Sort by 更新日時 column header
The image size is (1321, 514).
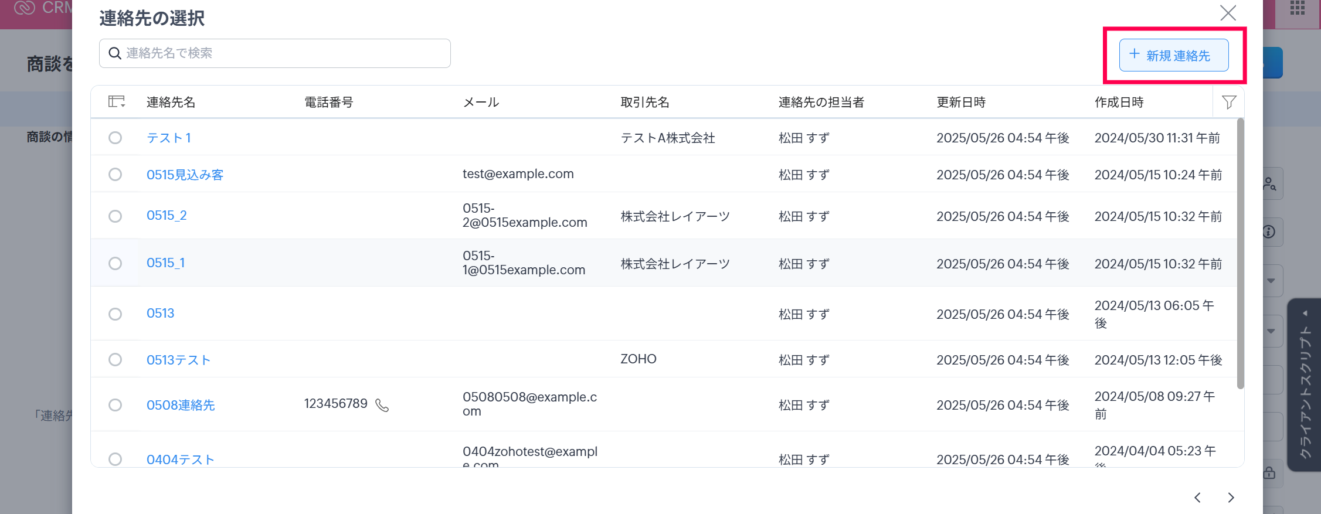960,103
